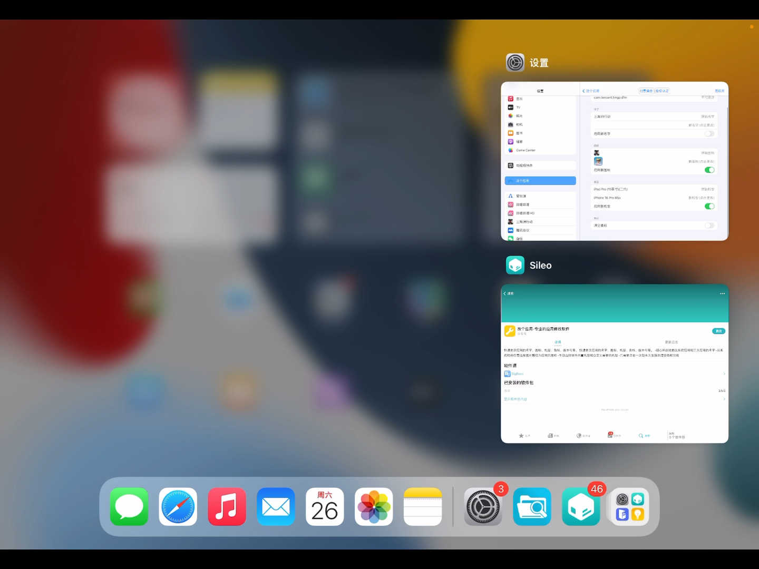Viewport: 759px width, 569px height.
Task: Select Game Center in Settings sidebar
Action: (x=540, y=150)
